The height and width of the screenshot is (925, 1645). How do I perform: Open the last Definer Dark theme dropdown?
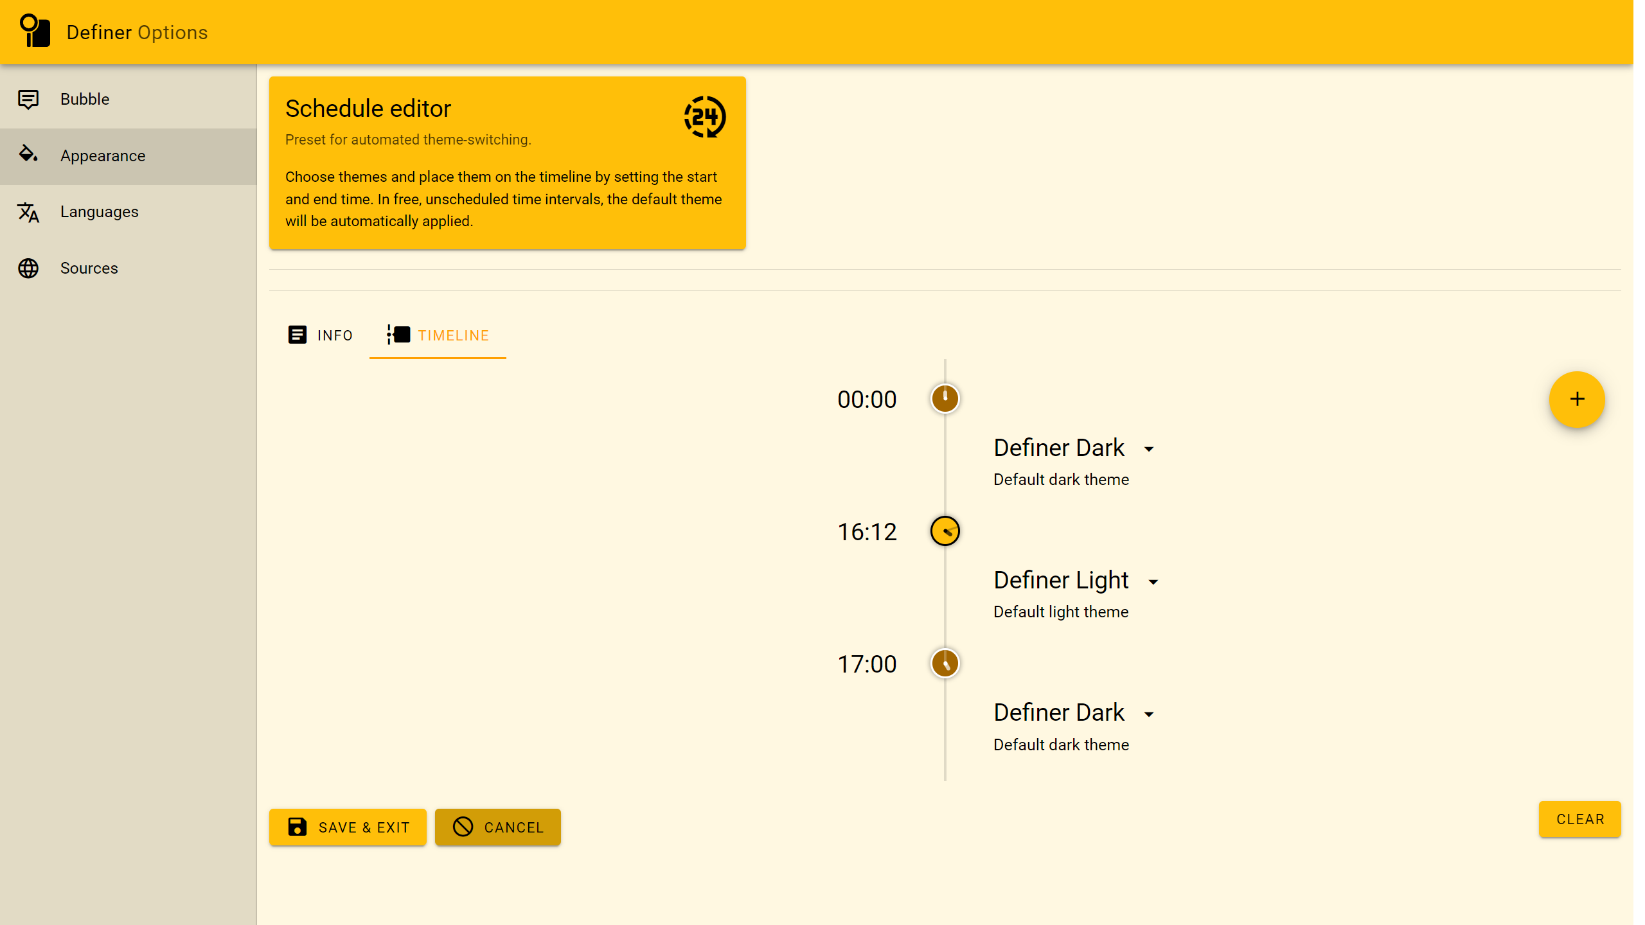pos(1149,714)
